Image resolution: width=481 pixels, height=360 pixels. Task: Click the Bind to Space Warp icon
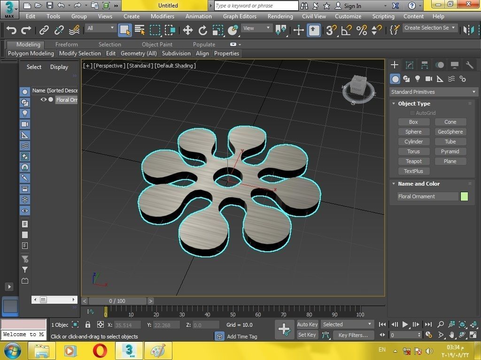tap(74, 30)
